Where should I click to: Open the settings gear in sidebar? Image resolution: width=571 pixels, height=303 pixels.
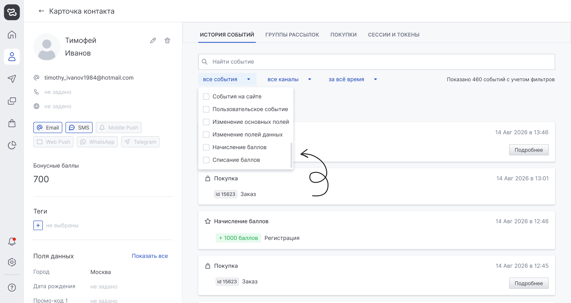(x=12, y=262)
